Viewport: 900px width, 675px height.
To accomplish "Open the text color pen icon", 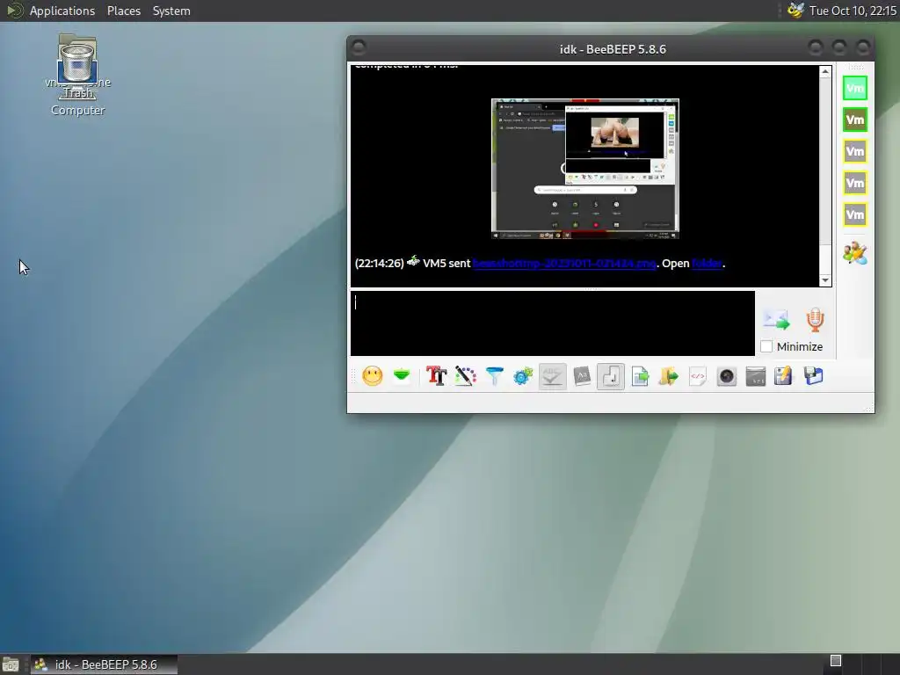I will [x=466, y=376].
